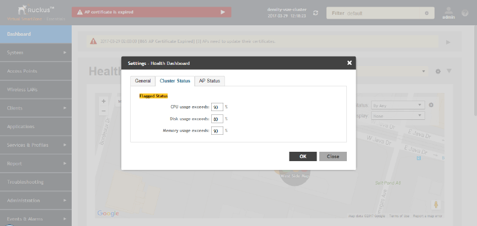Click the West Side Map cluster marker
The height and width of the screenshot is (226, 477).
click(294, 177)
